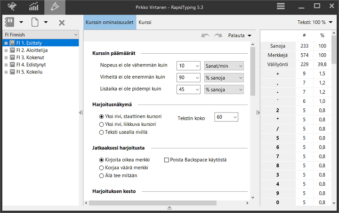
Task: Click the FI 3. Kokenut course icon
Action: (12, 57)
